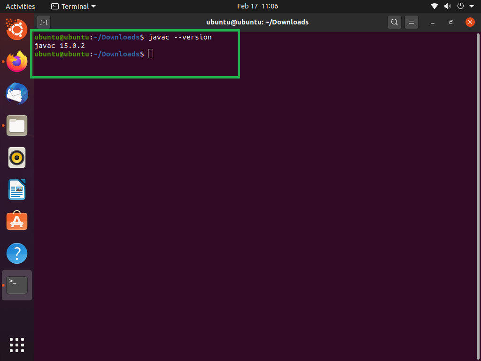This screenshot has height=361, width=481.
Task: Show the applications grid
Action: click(17, 345)
